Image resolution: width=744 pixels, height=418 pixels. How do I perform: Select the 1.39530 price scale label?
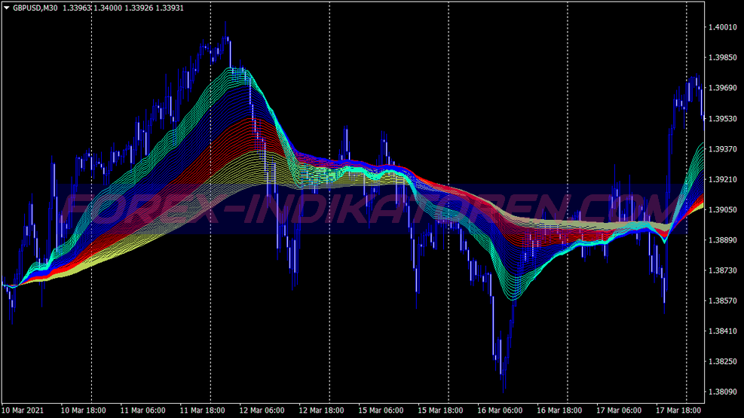point(722,118)
